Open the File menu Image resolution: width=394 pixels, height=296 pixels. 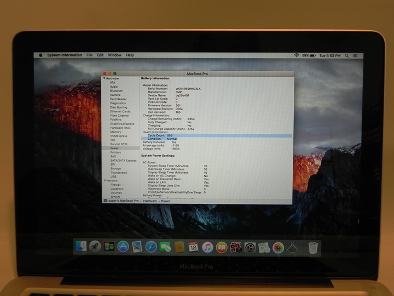pyautogui.click(x=89, y=55)
